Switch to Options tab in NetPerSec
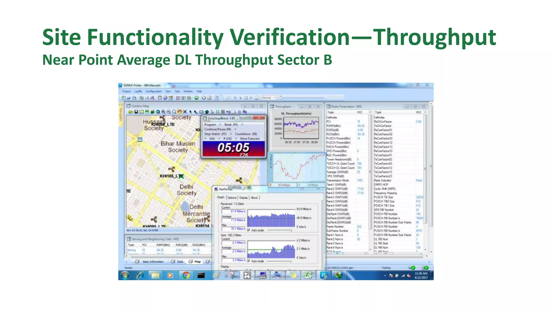Viewport: 552px width, 311px height. point(232,198)
